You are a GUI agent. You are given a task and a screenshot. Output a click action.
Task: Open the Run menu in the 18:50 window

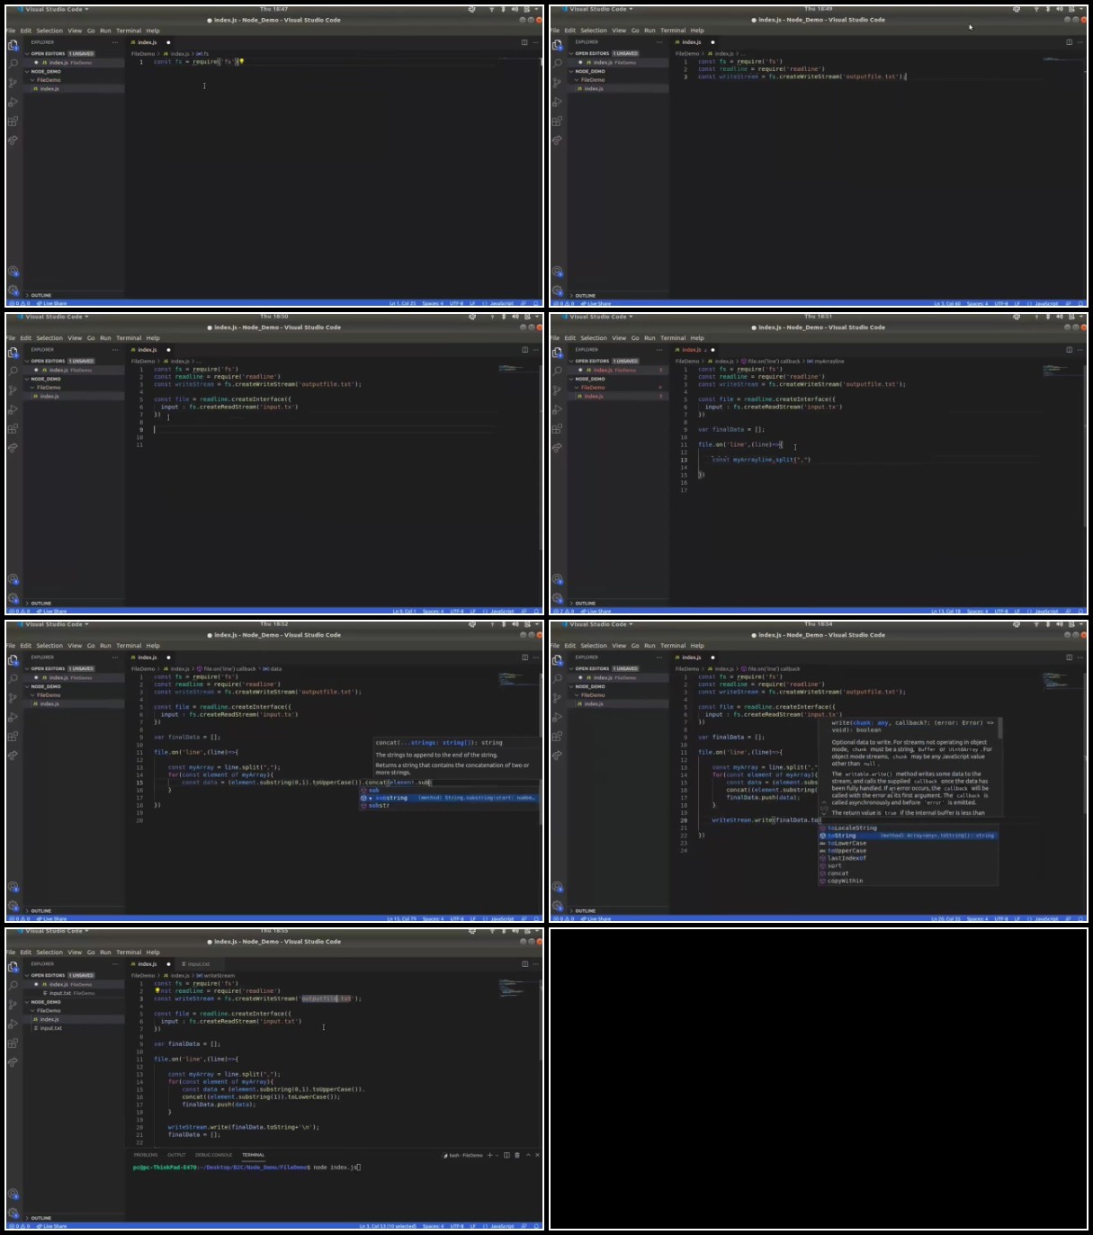point(105,338)
